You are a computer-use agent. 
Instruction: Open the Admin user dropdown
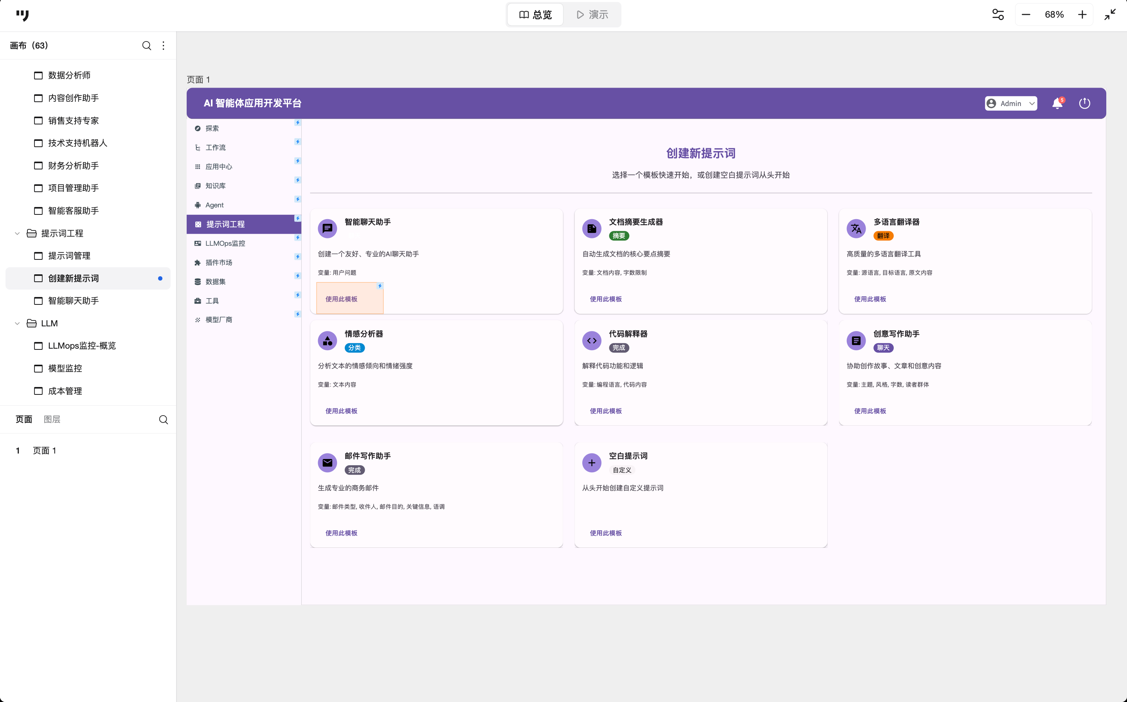1011,104
